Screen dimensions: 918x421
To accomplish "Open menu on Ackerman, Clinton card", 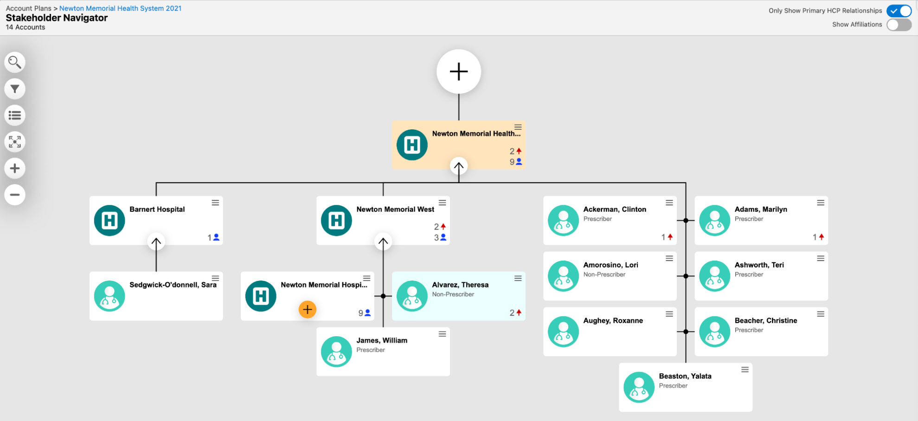I will 669,203.
